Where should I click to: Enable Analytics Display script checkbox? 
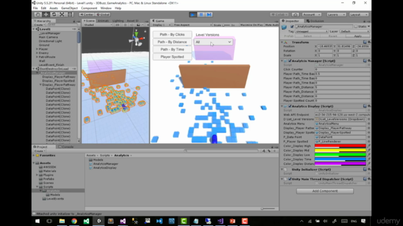pyautogui.click(x=290, y=106)
